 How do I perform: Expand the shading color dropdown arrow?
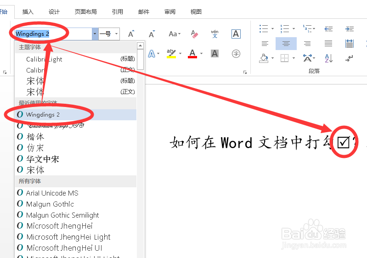pyautogui.click(x=272, y=58)
